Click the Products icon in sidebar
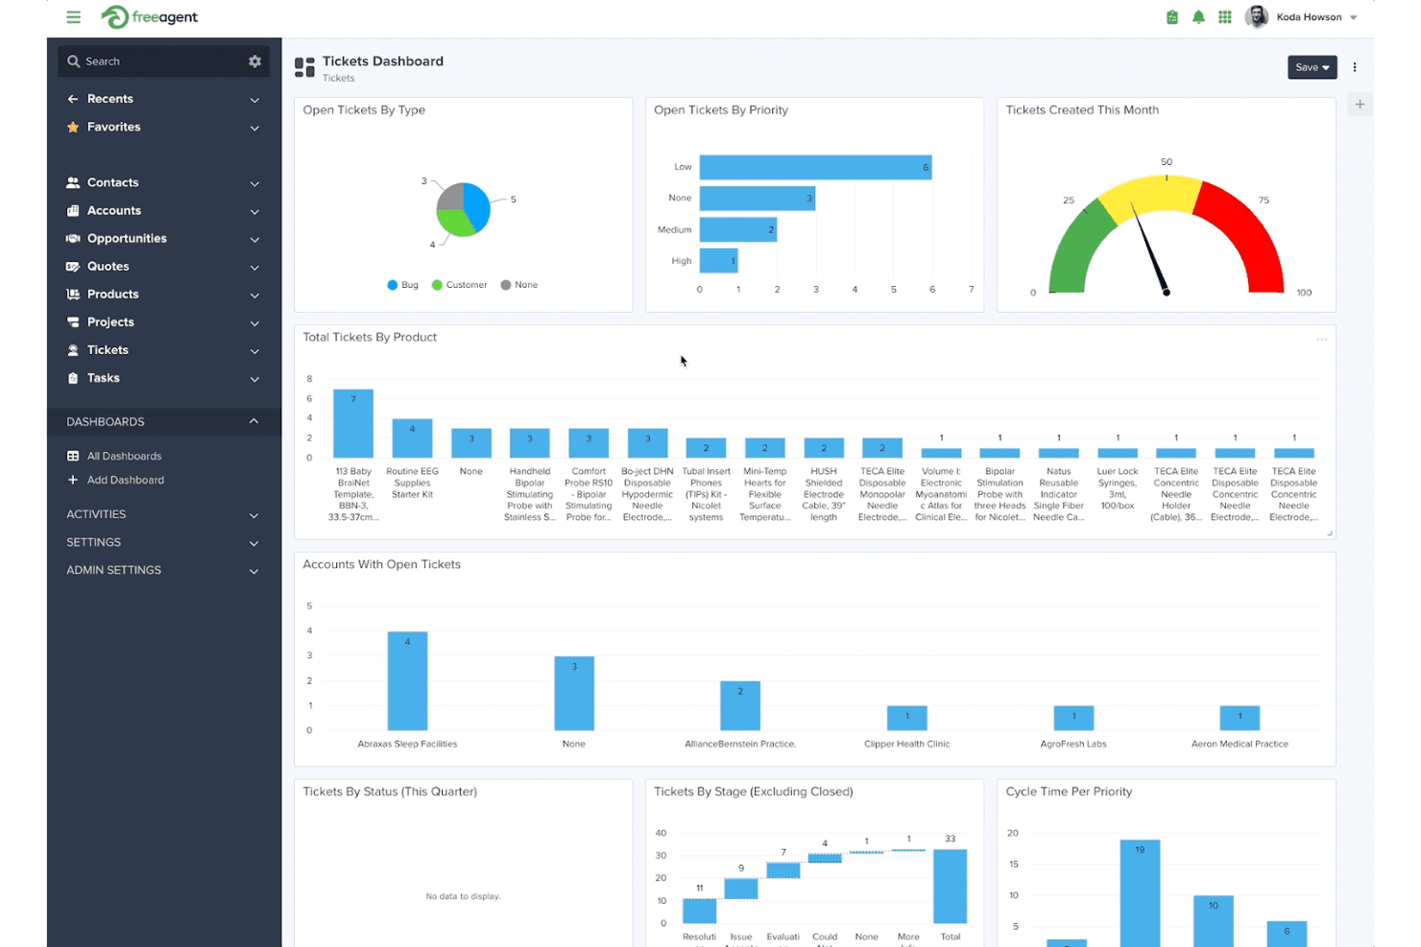The width and height of the screenshot is (1421, 947). (73, 294)
